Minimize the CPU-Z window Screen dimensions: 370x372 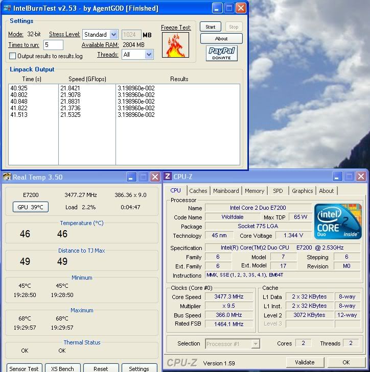(337, 177)
